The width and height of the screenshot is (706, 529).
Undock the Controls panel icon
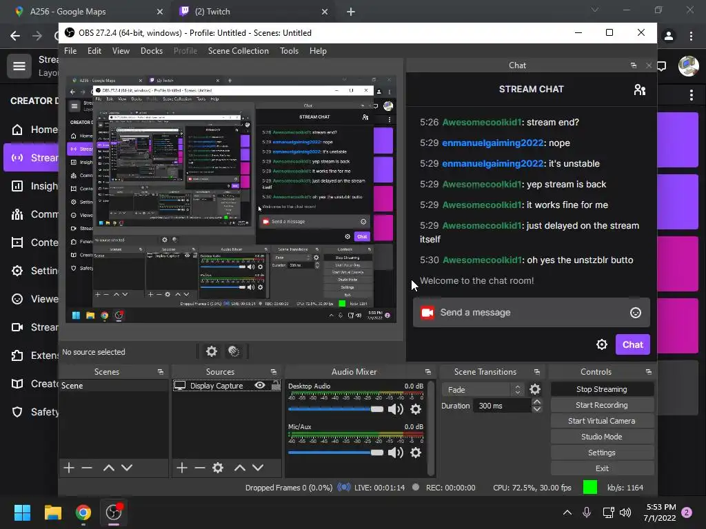point(648,372)
